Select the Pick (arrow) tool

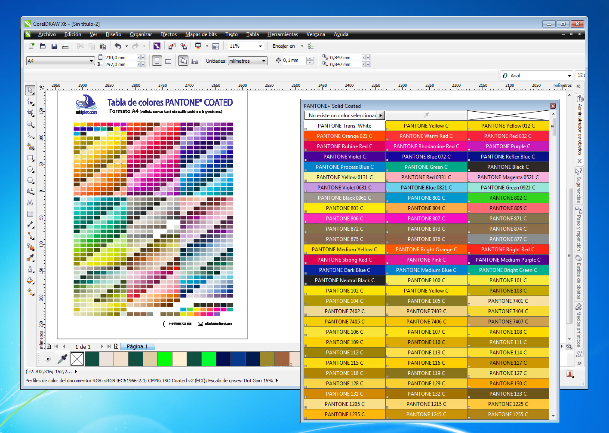[30, 90]
